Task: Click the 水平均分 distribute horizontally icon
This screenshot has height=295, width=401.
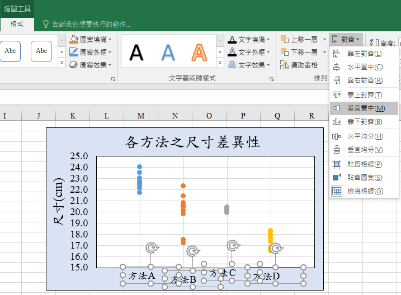Action: click(x=337, y=136)
